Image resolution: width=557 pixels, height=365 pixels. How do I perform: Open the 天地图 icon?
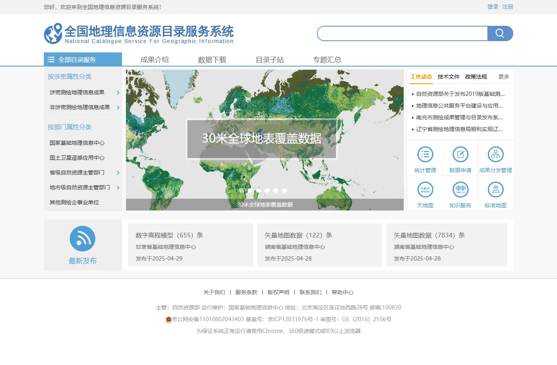[425, 190]
